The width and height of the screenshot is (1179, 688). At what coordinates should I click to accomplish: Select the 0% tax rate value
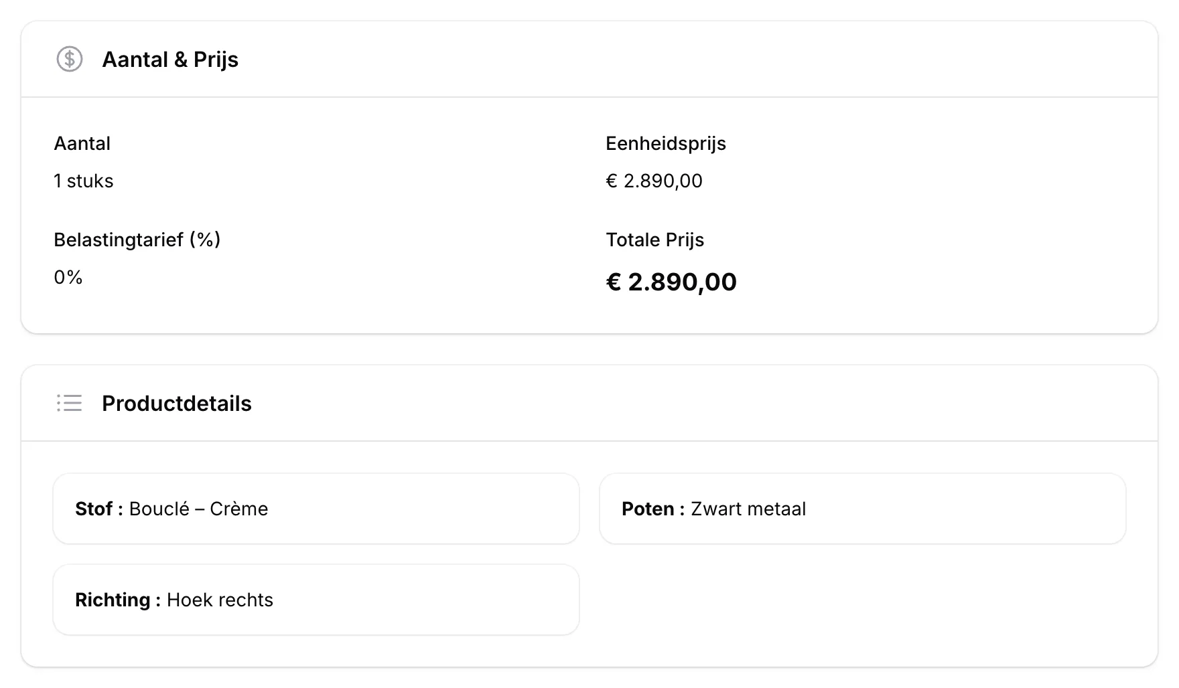coord(68,277)
